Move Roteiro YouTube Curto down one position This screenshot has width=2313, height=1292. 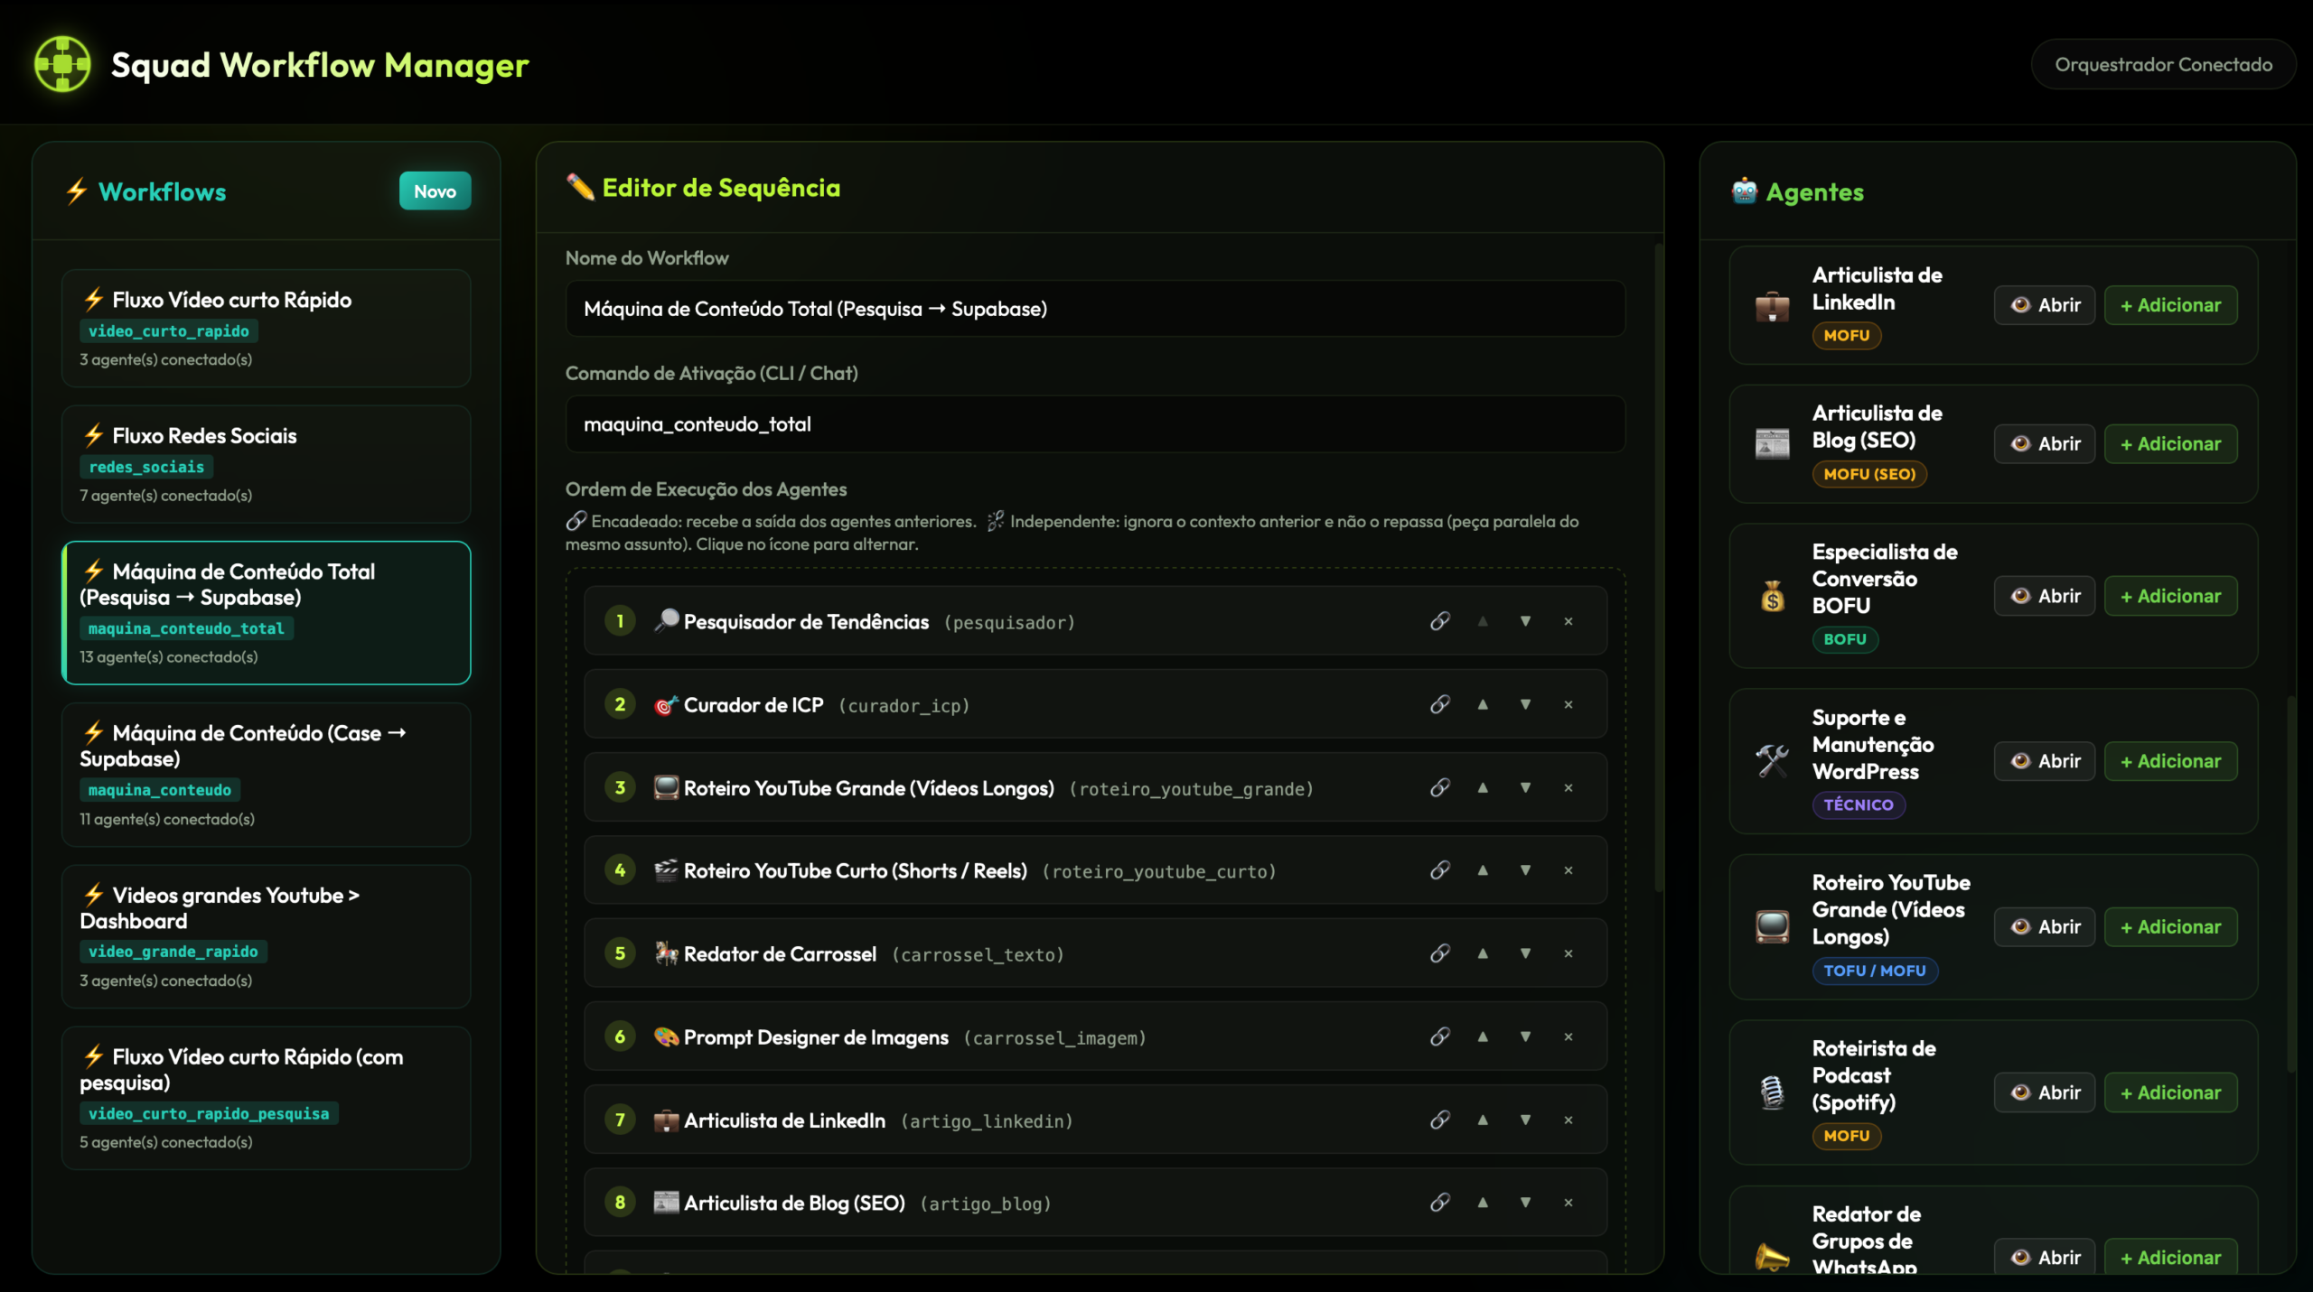[1525, 870]
